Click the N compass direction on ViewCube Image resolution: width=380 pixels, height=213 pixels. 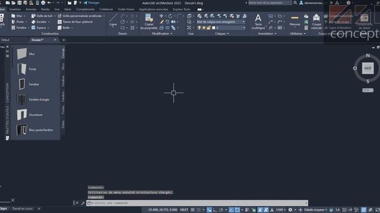pyautogui.click(x=368, y=55)
